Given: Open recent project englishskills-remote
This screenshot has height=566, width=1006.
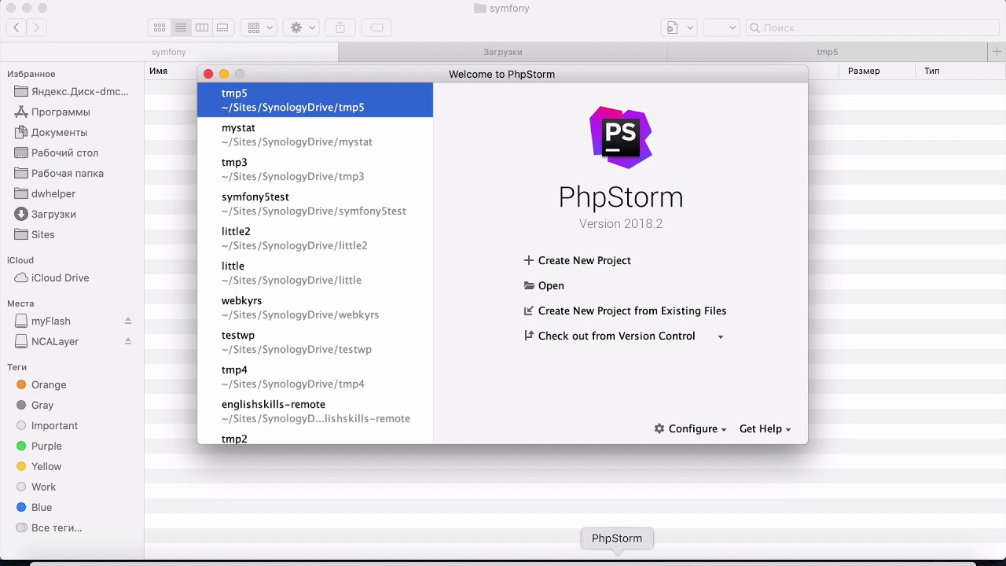Looking at the screenshot, I should click(315, 411).
